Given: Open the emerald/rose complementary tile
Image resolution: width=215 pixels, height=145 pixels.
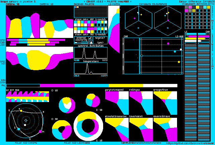Looking at the screenshot, I should tap(165, 129).
